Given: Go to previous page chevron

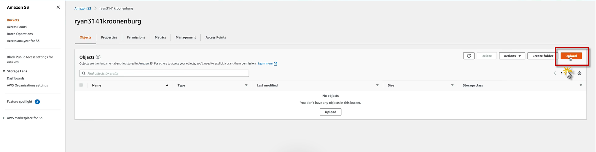Looking at the screenshot, I should (x=555, y=74).
